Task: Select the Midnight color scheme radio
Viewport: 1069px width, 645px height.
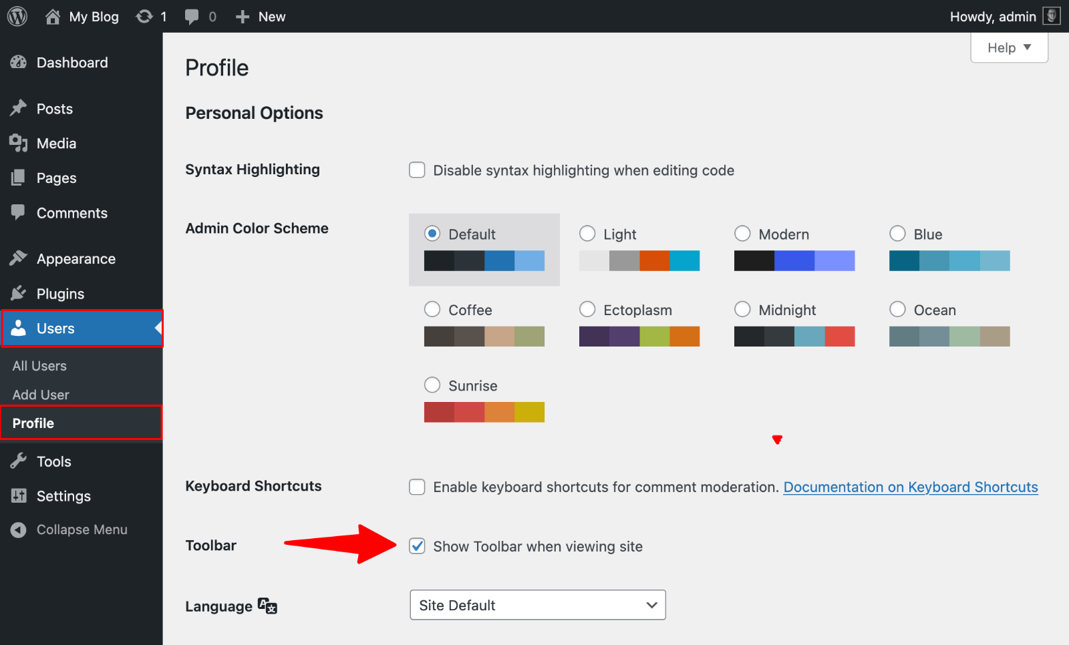Action: point(742,309)
